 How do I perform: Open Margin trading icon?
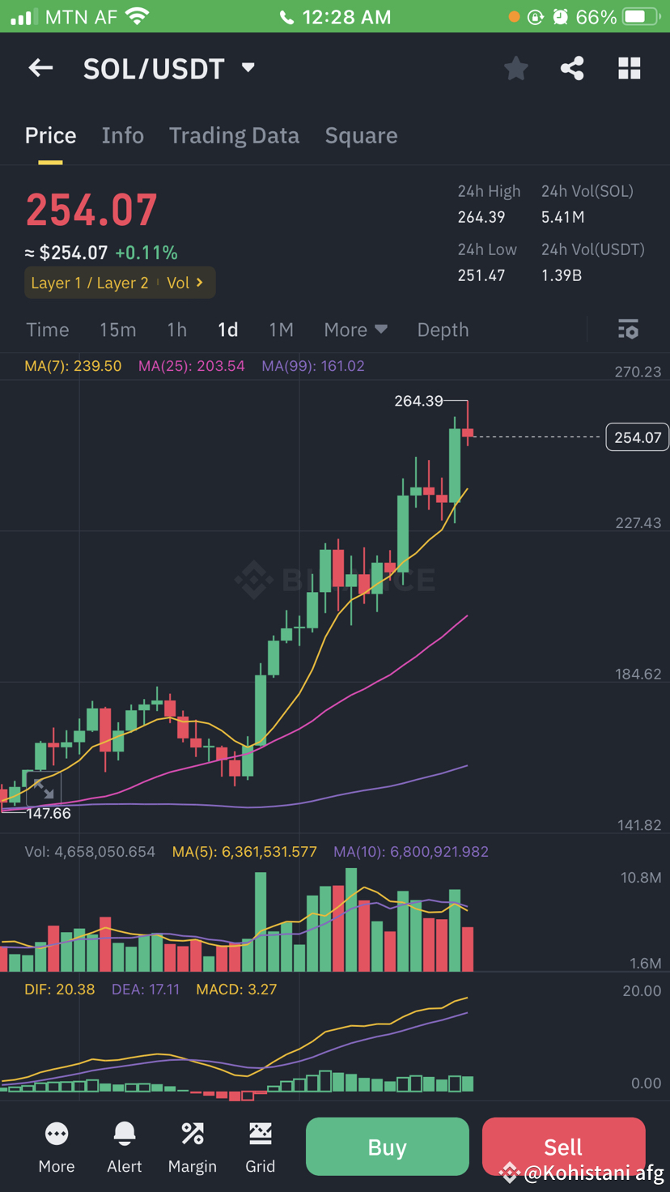click(193, 1147)
